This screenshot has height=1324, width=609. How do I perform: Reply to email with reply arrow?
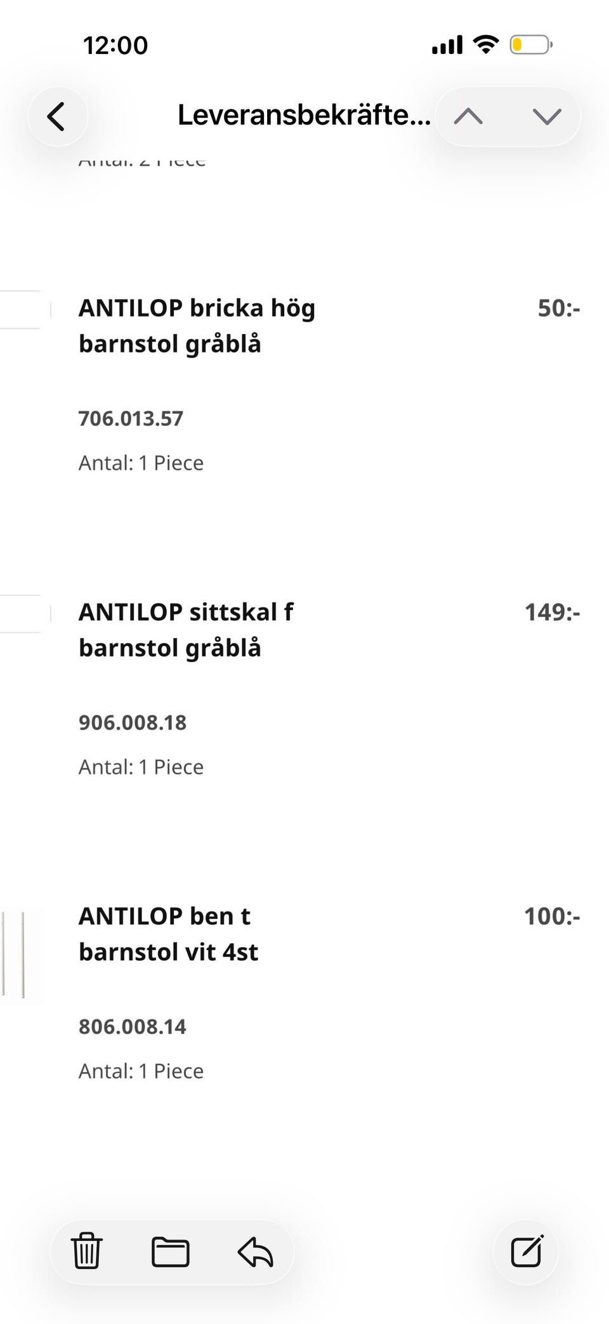tap(255, 1252)
